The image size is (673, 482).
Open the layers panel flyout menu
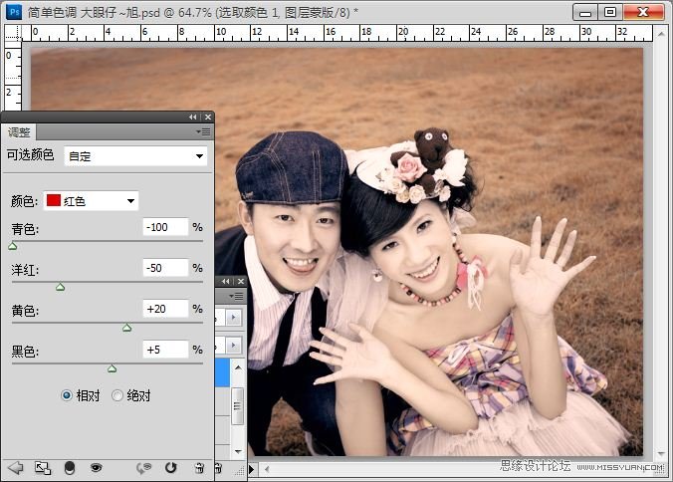[x=237, y=296]
